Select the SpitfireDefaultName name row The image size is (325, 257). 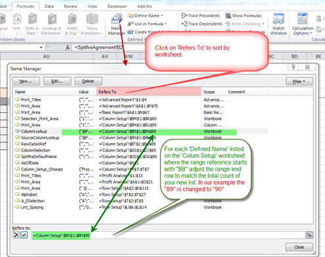[x=140, y=157]
